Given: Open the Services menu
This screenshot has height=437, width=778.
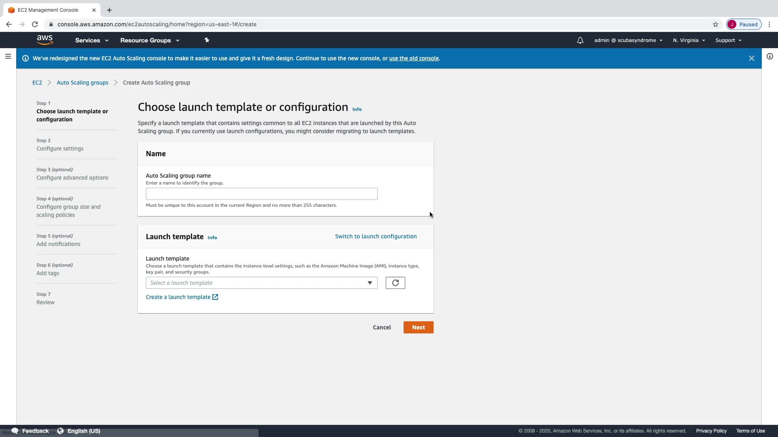Looking at the screenshot, I should 92,40.
